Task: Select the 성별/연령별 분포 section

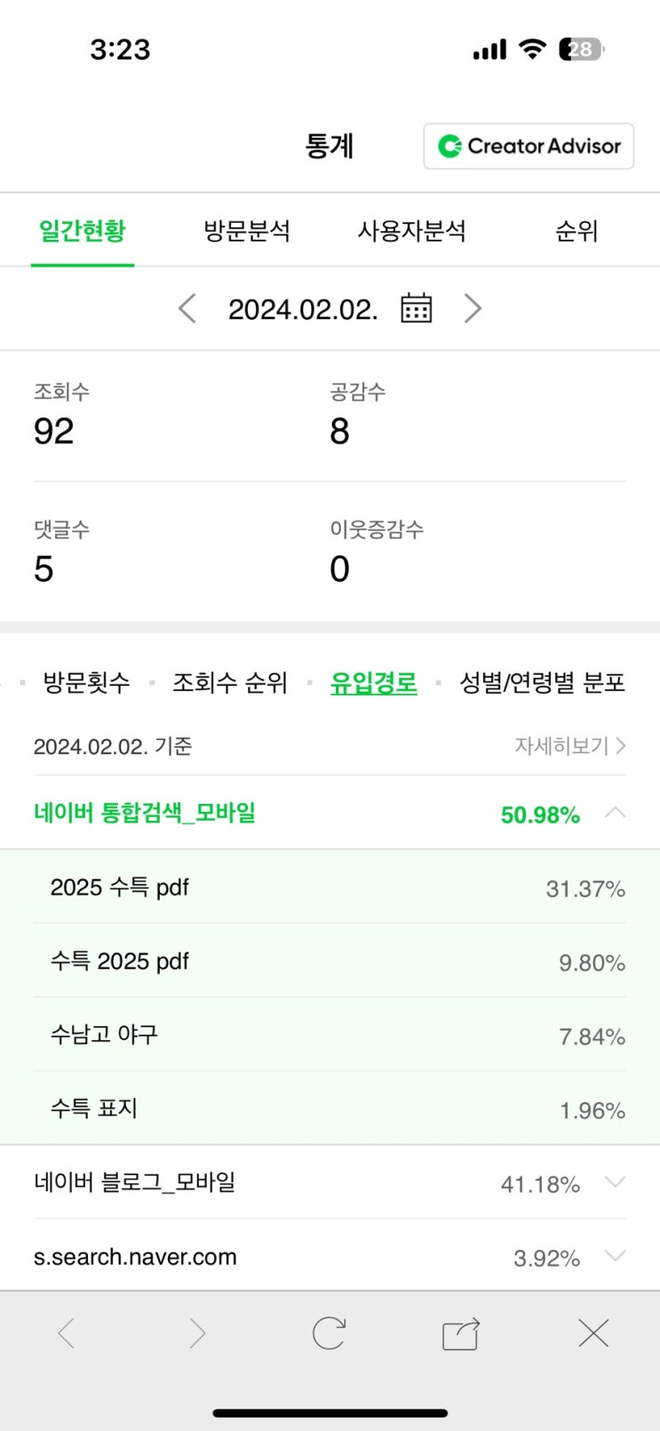Action: [x=542, y=682]
